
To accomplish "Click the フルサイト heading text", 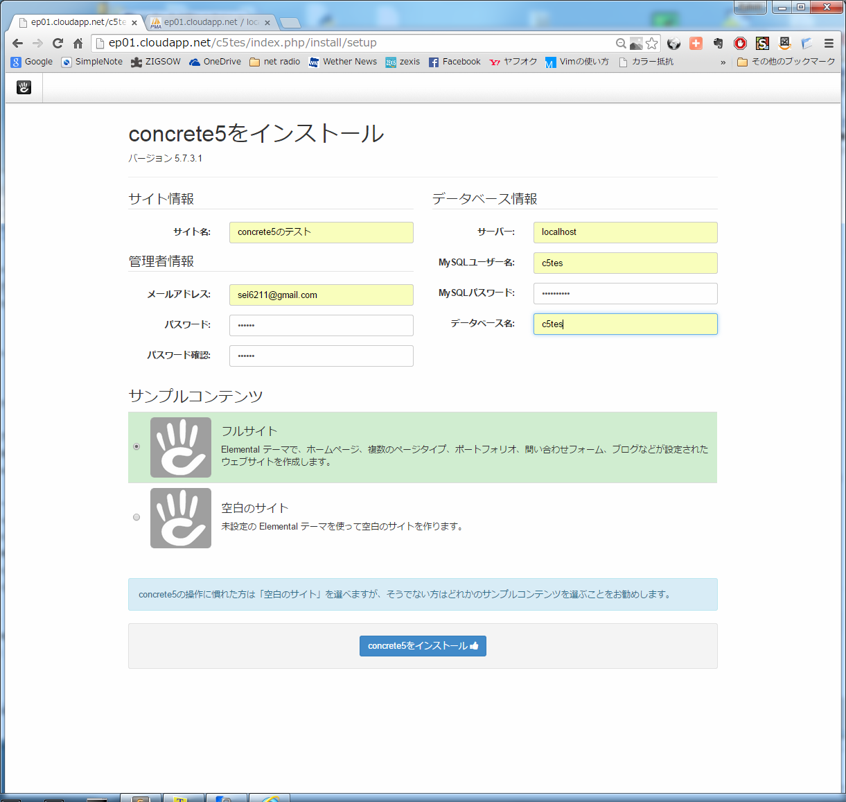I will pyautogui.click(x=249, y=431).
